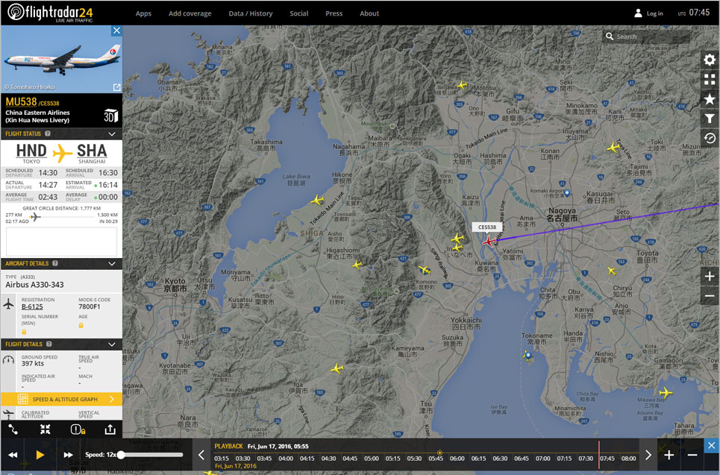Toggle the center-on-aircraft icon
The height and width of the screenshot is (475, 720).
click(45, 430)
